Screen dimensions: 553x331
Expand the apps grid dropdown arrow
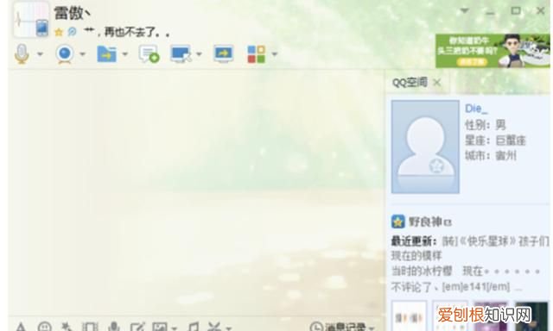(275, 54)
